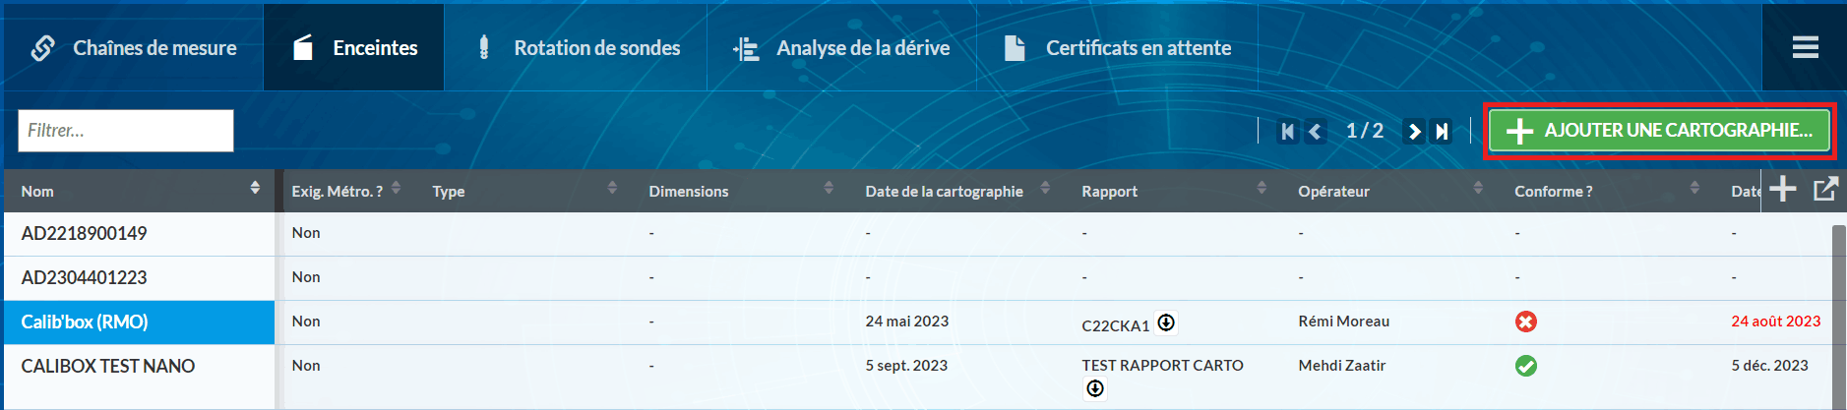Sort by Date de la cartographie column
The height and width of the screenshot is (410, 1847).
[1045, 187]
